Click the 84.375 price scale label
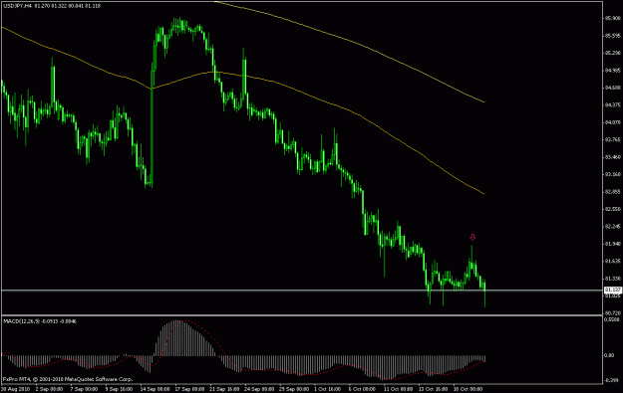Image resolution: width=623 pixels, height=393 pixels. pos(613,105)
